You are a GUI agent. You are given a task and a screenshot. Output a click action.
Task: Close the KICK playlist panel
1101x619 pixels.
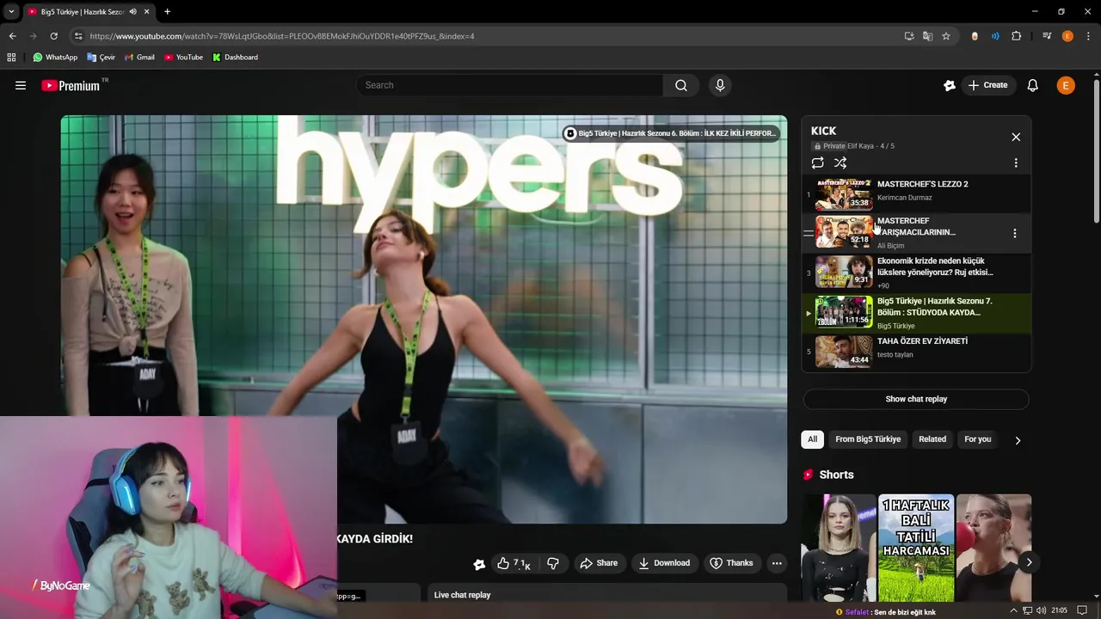[x=1016, y=137]
